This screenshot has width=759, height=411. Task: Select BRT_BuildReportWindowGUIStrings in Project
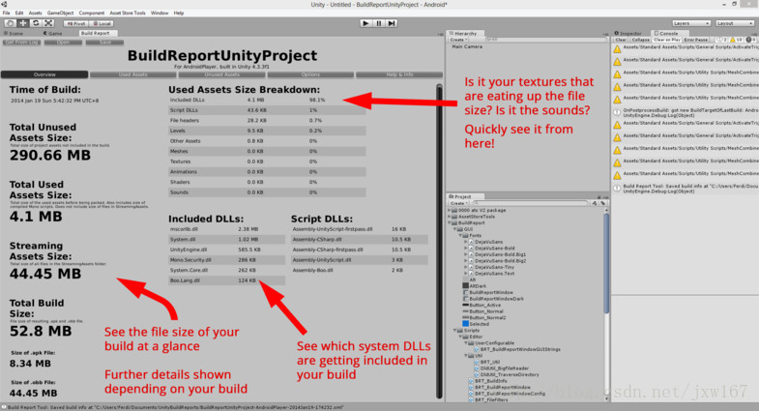click(520, 349)
